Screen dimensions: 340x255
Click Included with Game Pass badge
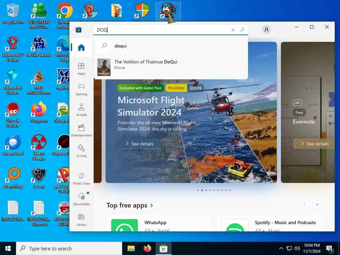click(141, 88)
